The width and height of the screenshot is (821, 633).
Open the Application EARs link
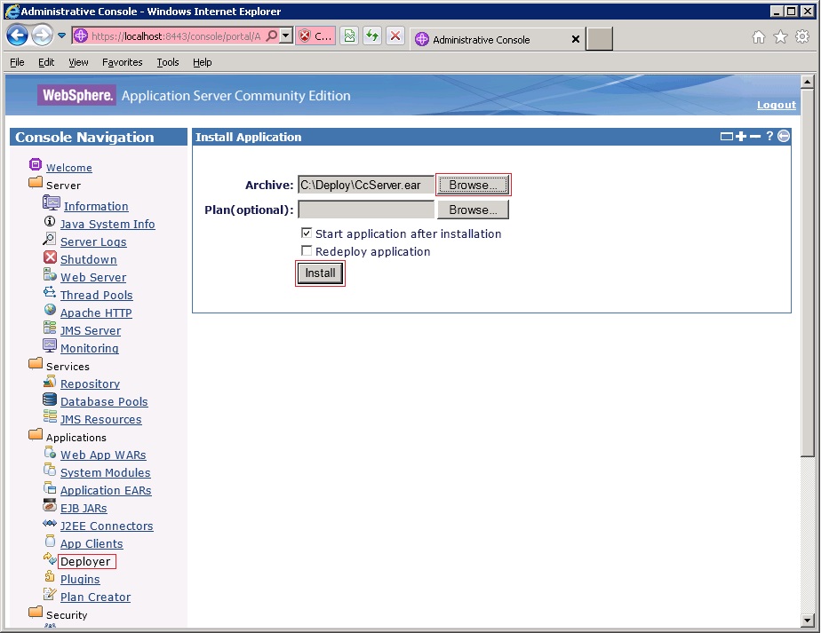[x=106, y=491]
